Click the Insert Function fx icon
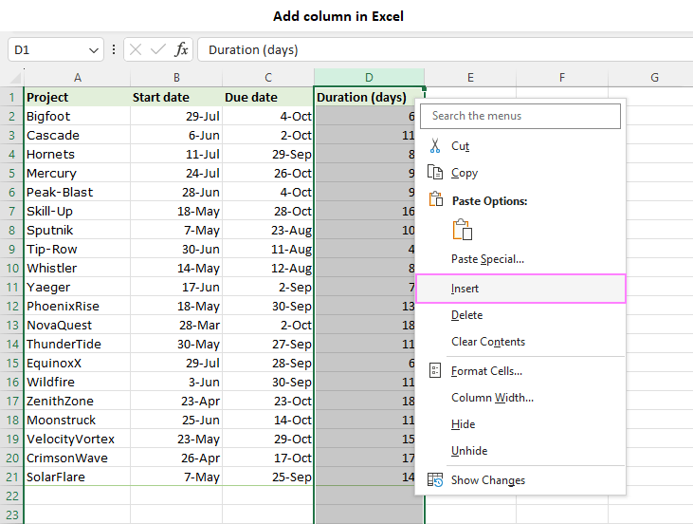 pos(181,49)
